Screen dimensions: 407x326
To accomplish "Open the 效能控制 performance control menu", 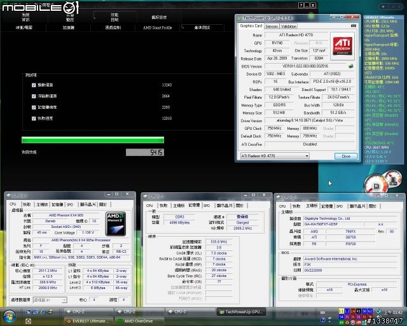I will click(x=114, y=17).
